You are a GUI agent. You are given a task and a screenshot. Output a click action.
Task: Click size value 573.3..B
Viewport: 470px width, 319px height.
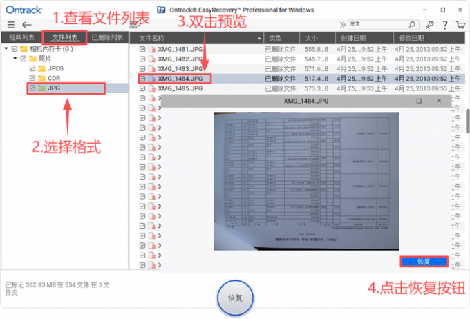click(x=317, y=88)
